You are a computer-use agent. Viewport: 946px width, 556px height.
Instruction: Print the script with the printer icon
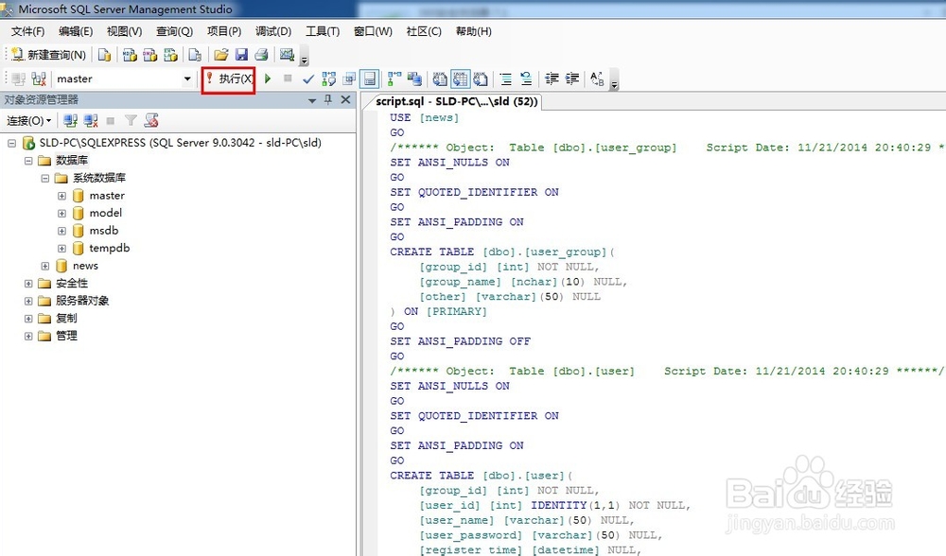pos(261,55)
